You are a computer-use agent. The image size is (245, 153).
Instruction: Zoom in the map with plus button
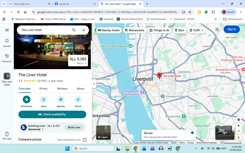point(238,126)
